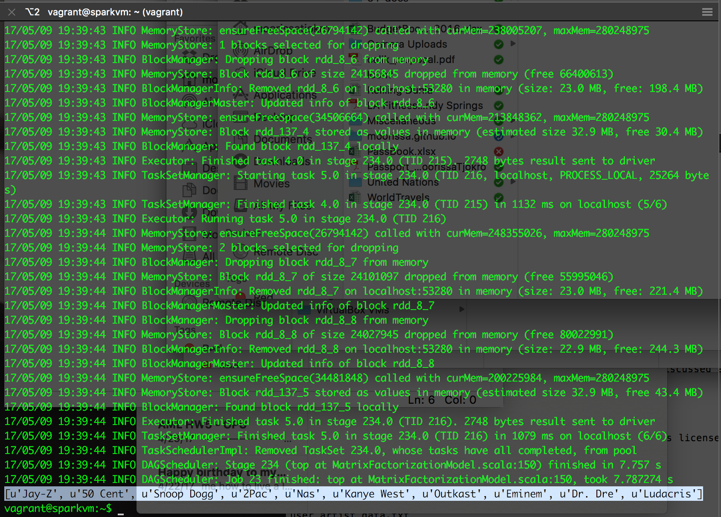Image resolution: width=721 pixels, height=517 pixels.
Task: Expand the VirtualBox VMs folder arrow in Finder
Action: (462, 309)
